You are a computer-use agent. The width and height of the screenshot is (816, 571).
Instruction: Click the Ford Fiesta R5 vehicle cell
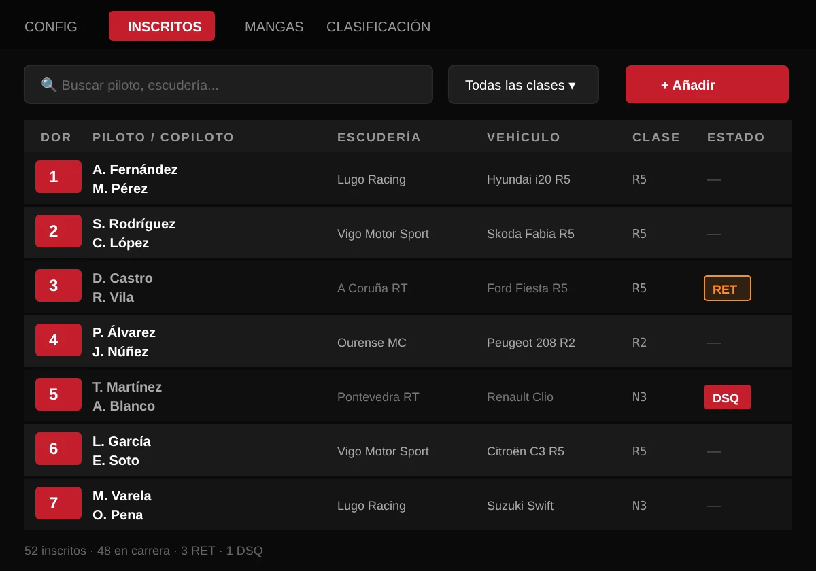click(x=527, y=288)
